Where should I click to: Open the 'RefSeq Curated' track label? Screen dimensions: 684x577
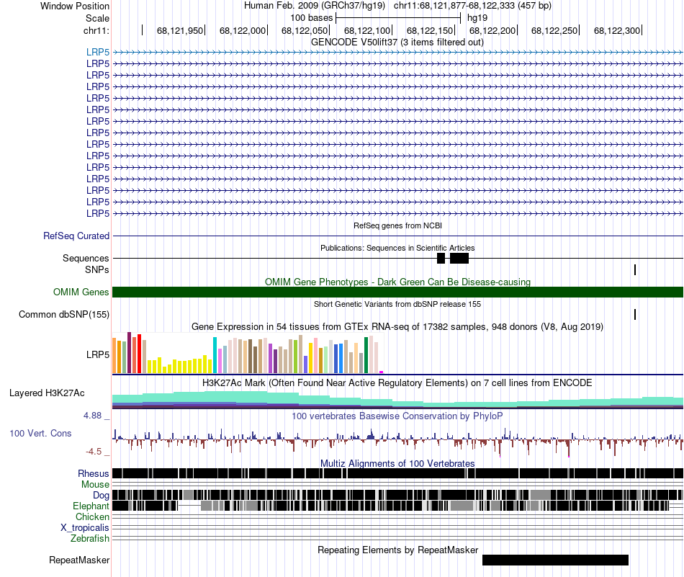pyautogui.click(x=76, y=236)
